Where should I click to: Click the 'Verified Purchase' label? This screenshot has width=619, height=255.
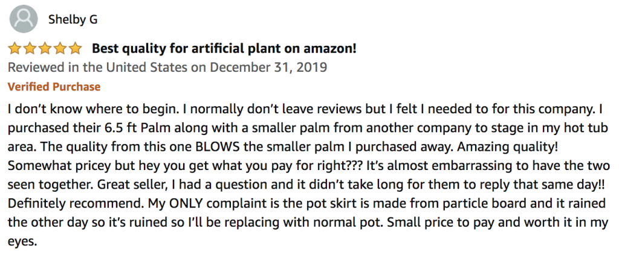click(x=54, y=87)
